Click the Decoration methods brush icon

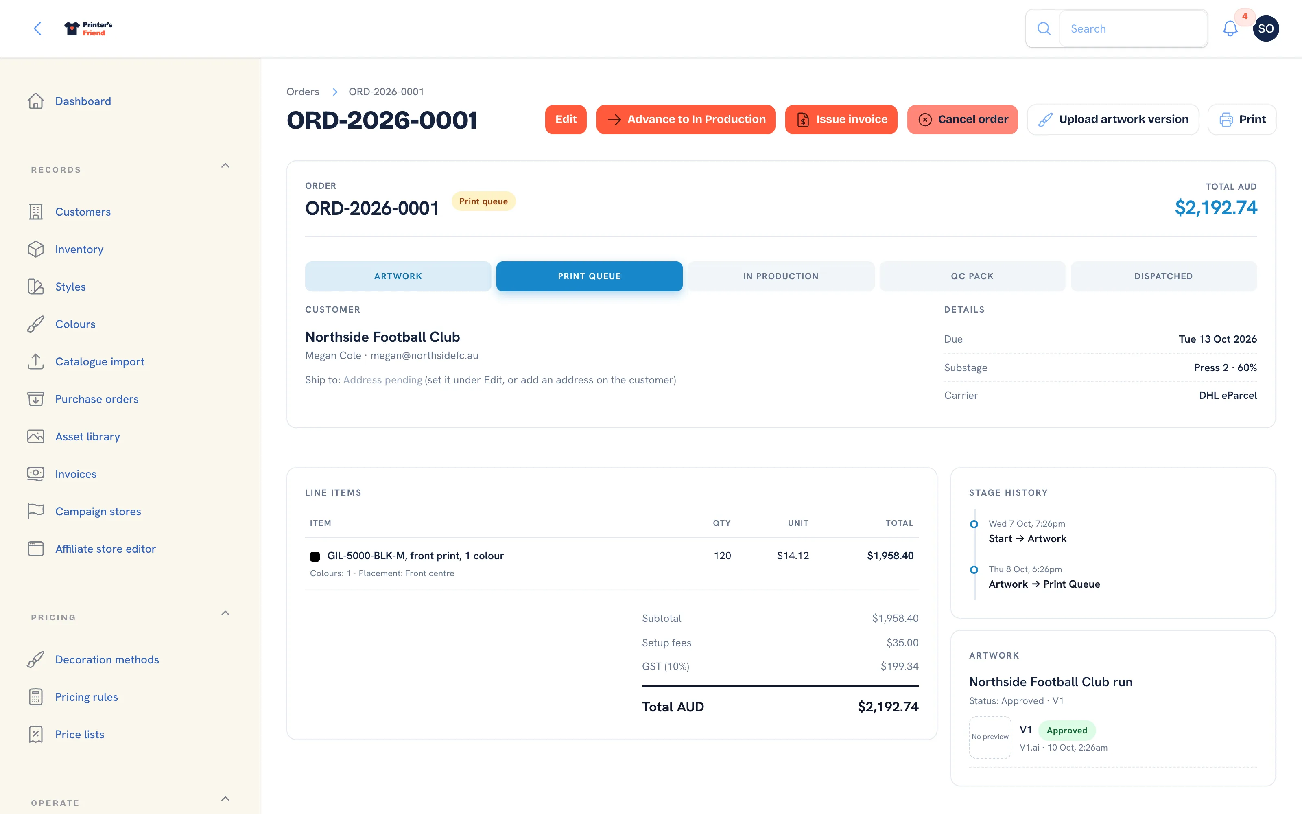pyautogui.click(x=36, y=659)
